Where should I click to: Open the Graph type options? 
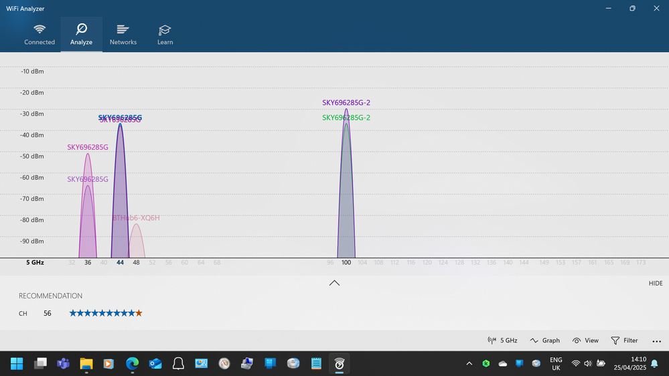coord(544,341)
